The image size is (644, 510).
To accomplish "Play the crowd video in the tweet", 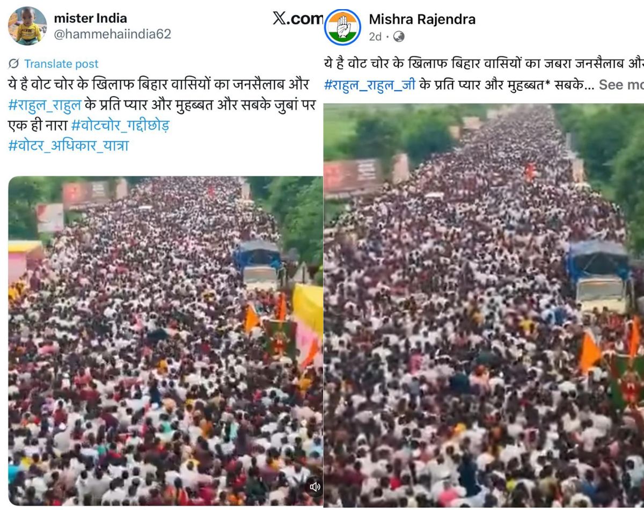I will (x=165, y=341).
